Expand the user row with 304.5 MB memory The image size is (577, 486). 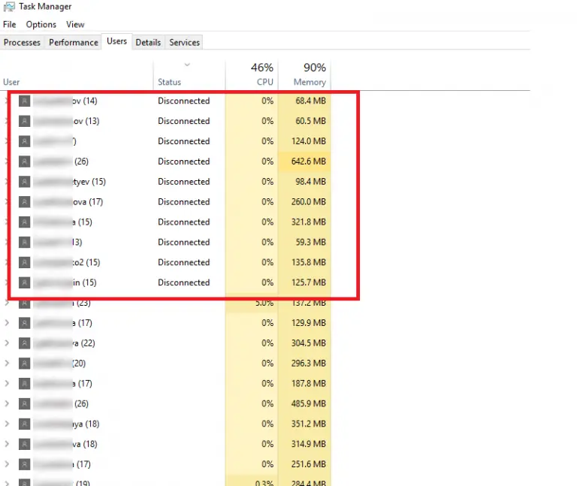click(x=7, y=343)
